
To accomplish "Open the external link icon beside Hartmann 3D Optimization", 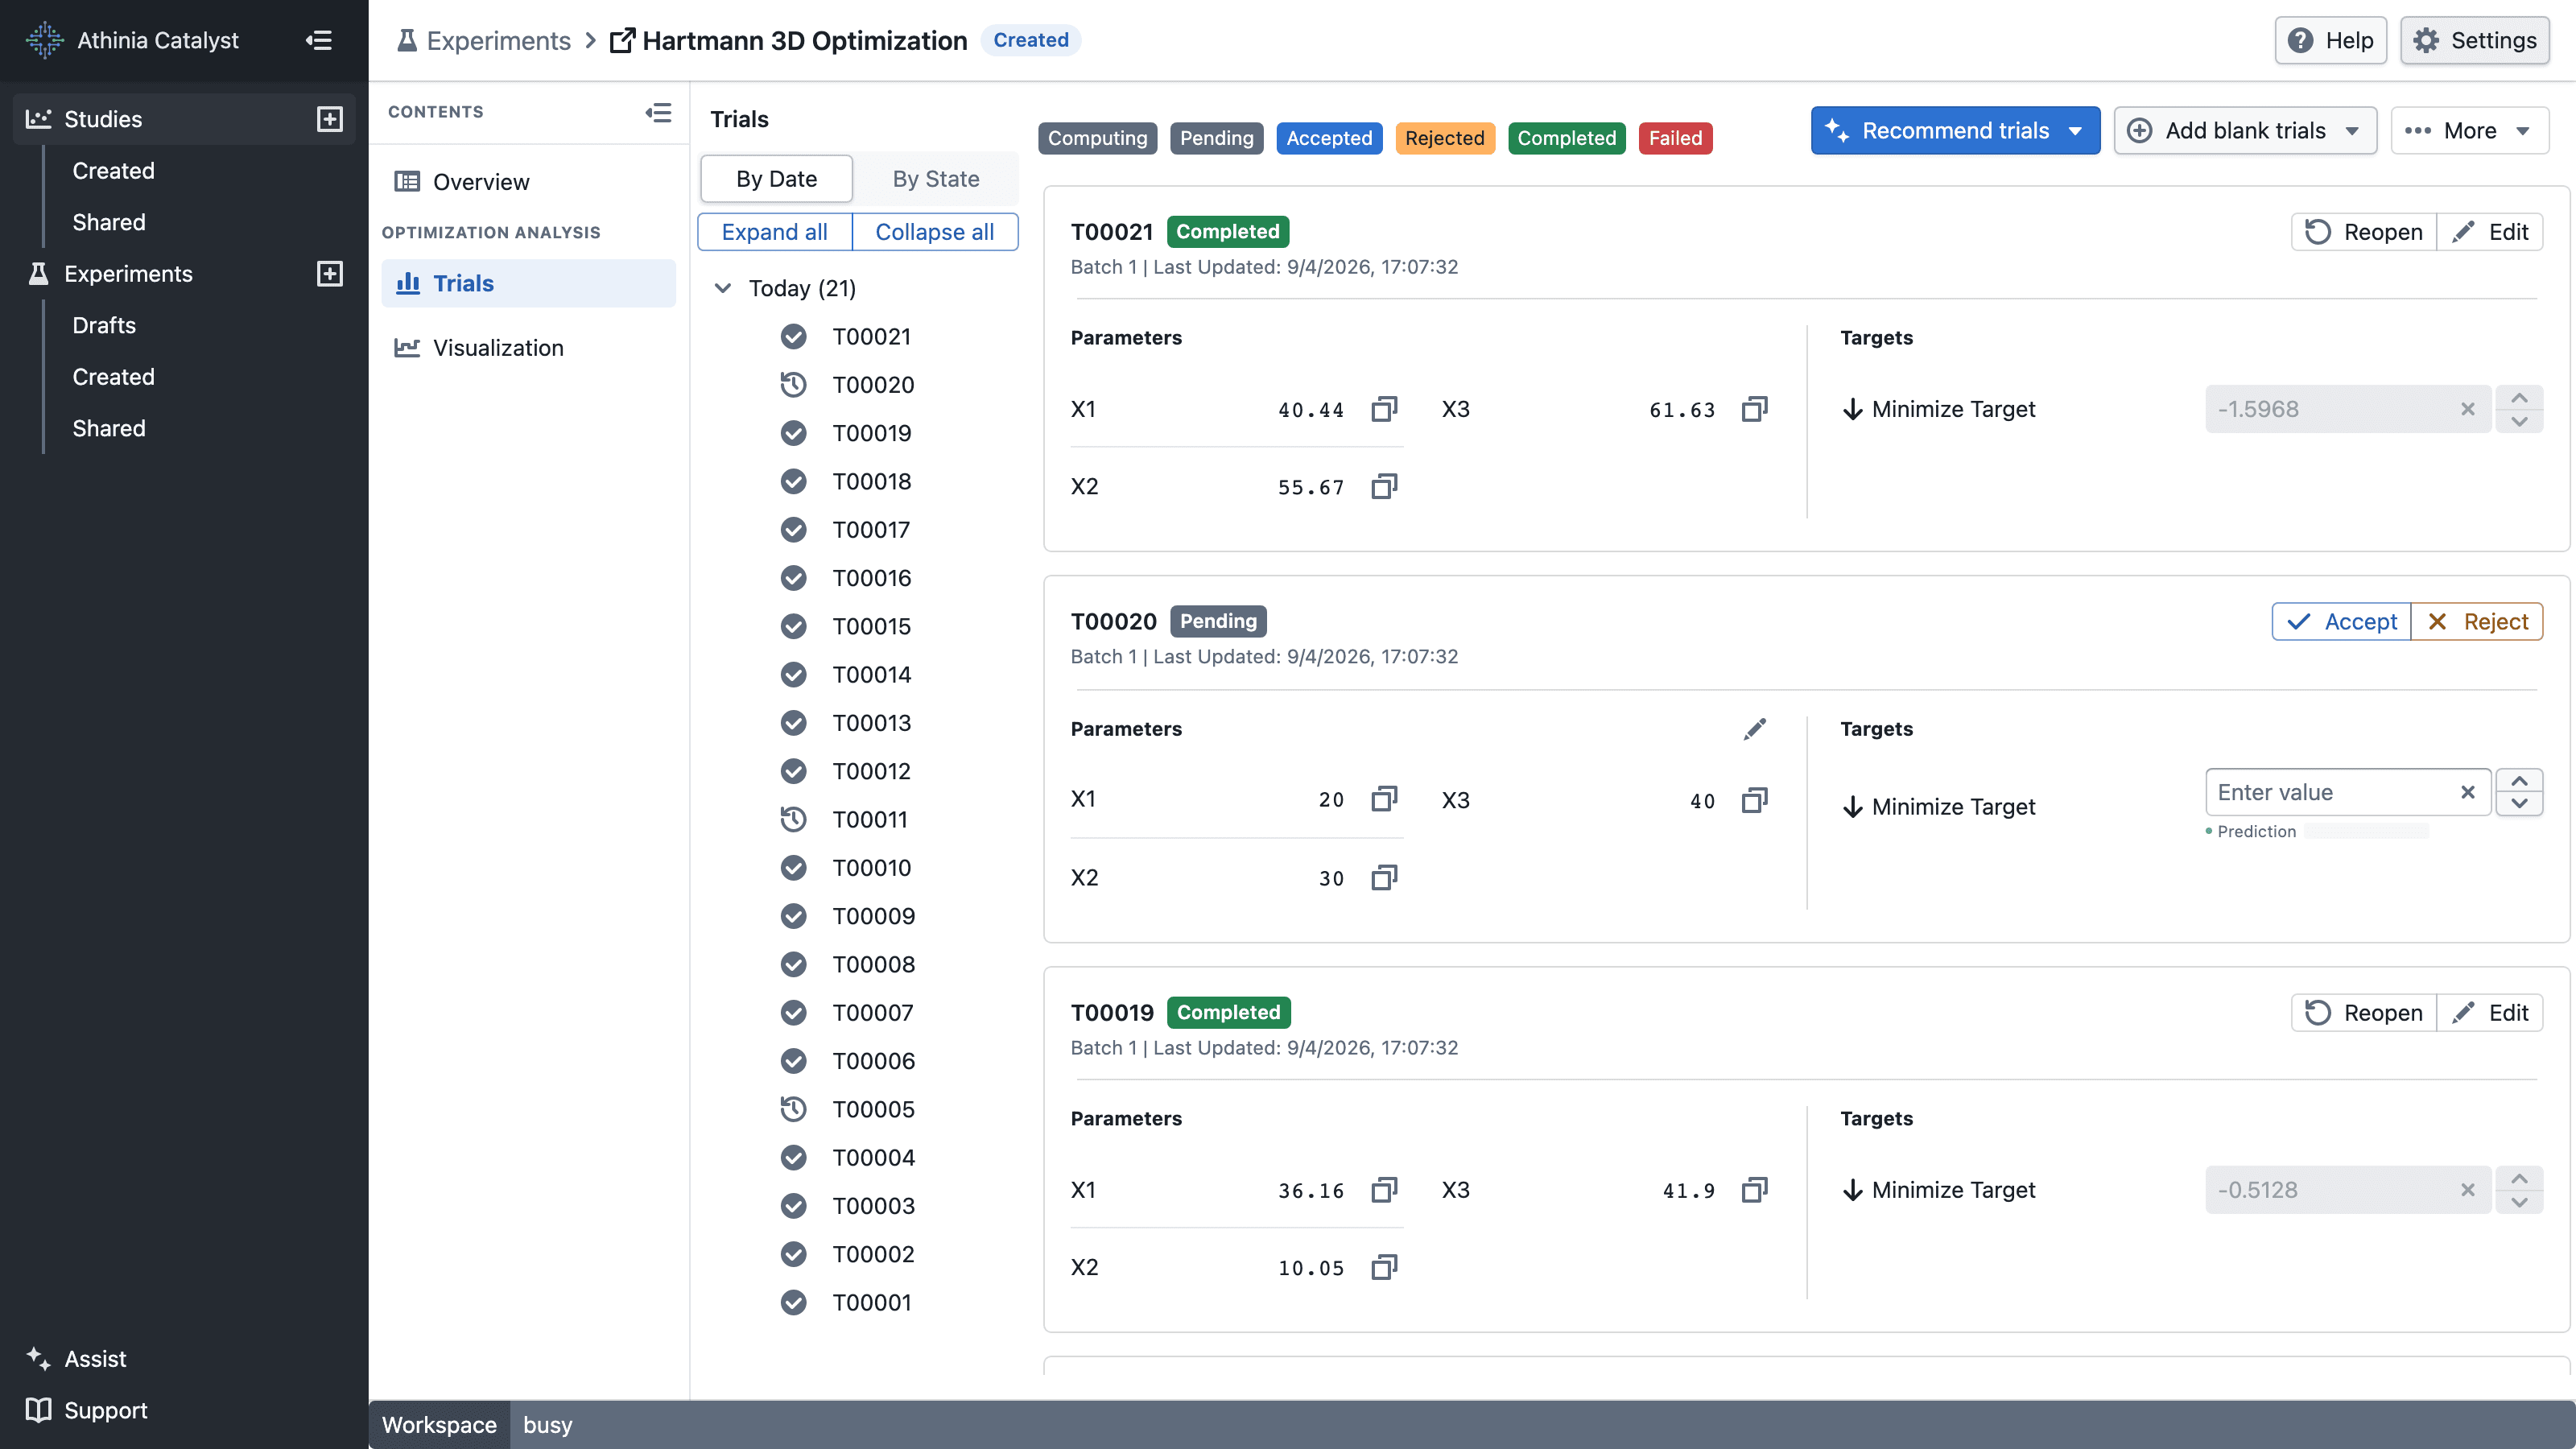I will coord(622,40).
